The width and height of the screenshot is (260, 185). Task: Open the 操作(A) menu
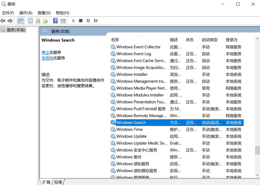(x=26, y=13)
